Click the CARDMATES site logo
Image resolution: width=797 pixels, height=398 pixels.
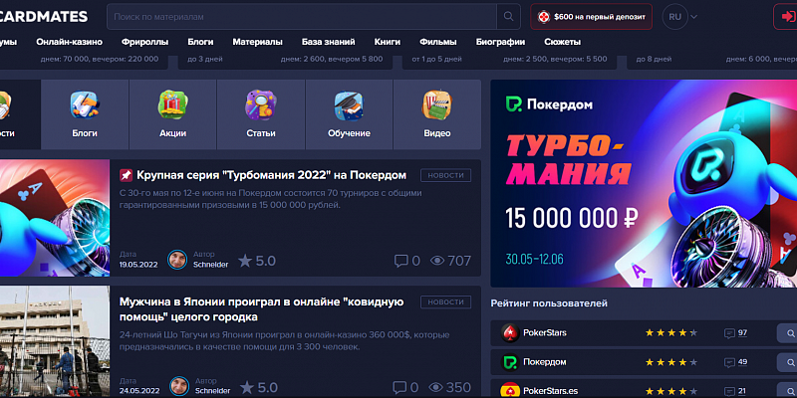[x=44, y=17]
